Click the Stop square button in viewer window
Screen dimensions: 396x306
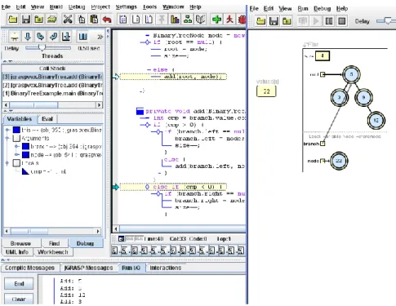[x=342, y=21]
